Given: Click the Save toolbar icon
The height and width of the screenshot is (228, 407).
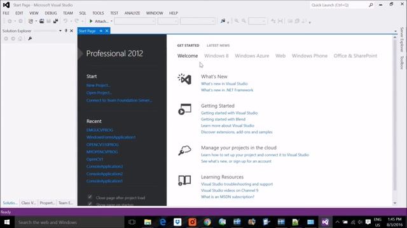Looking at the screenshot, I should pos(48,21).
